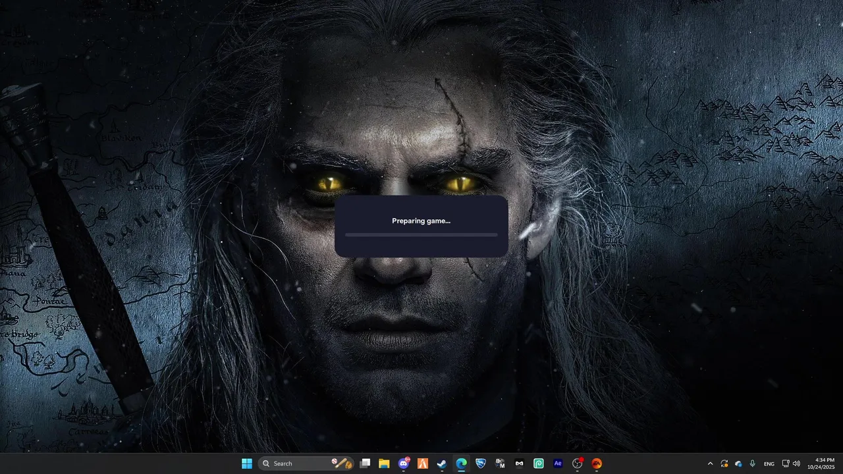Click the sync update tray icon
Screen dimensions: 843x474
tap(724, 463)
